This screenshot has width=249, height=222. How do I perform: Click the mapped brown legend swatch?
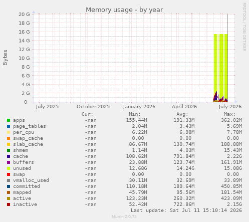coord(9,192)
